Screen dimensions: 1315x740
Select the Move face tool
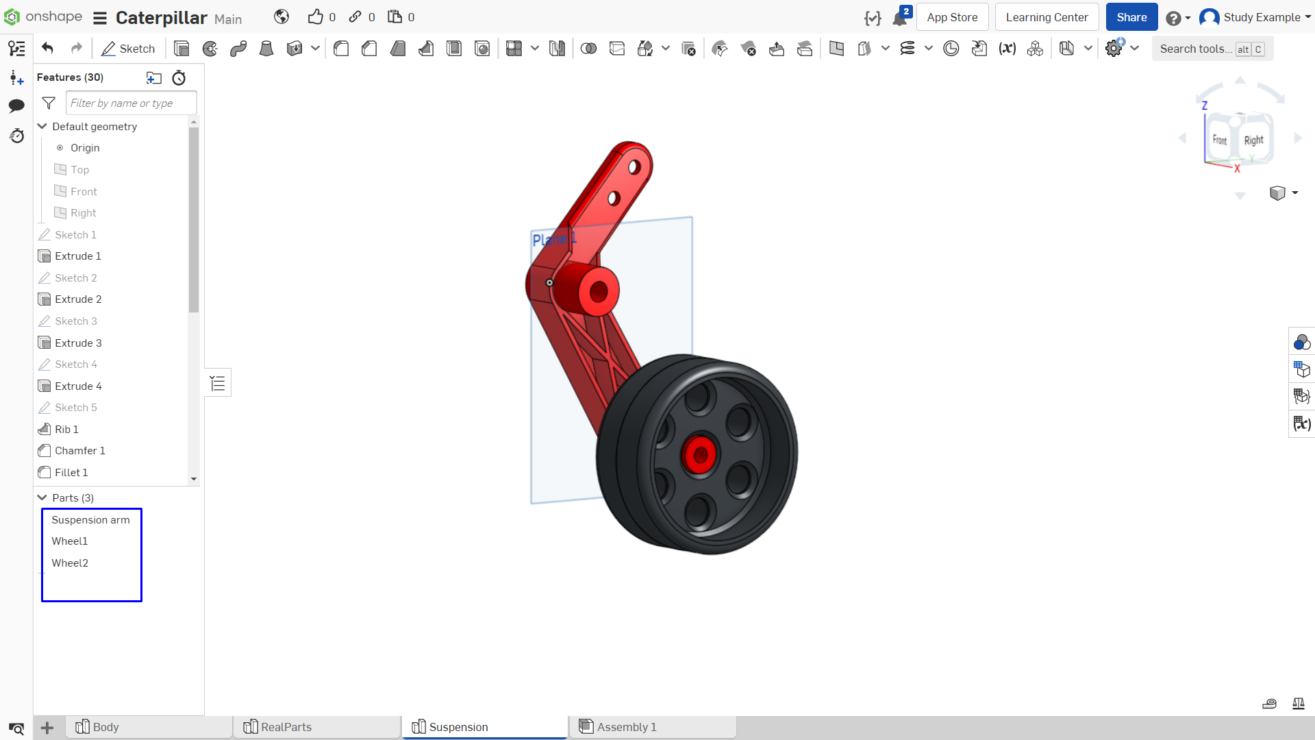777,49
